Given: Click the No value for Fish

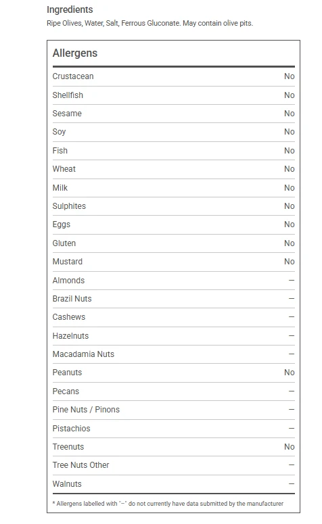Looking at the screenshot, I should [290, 151].
